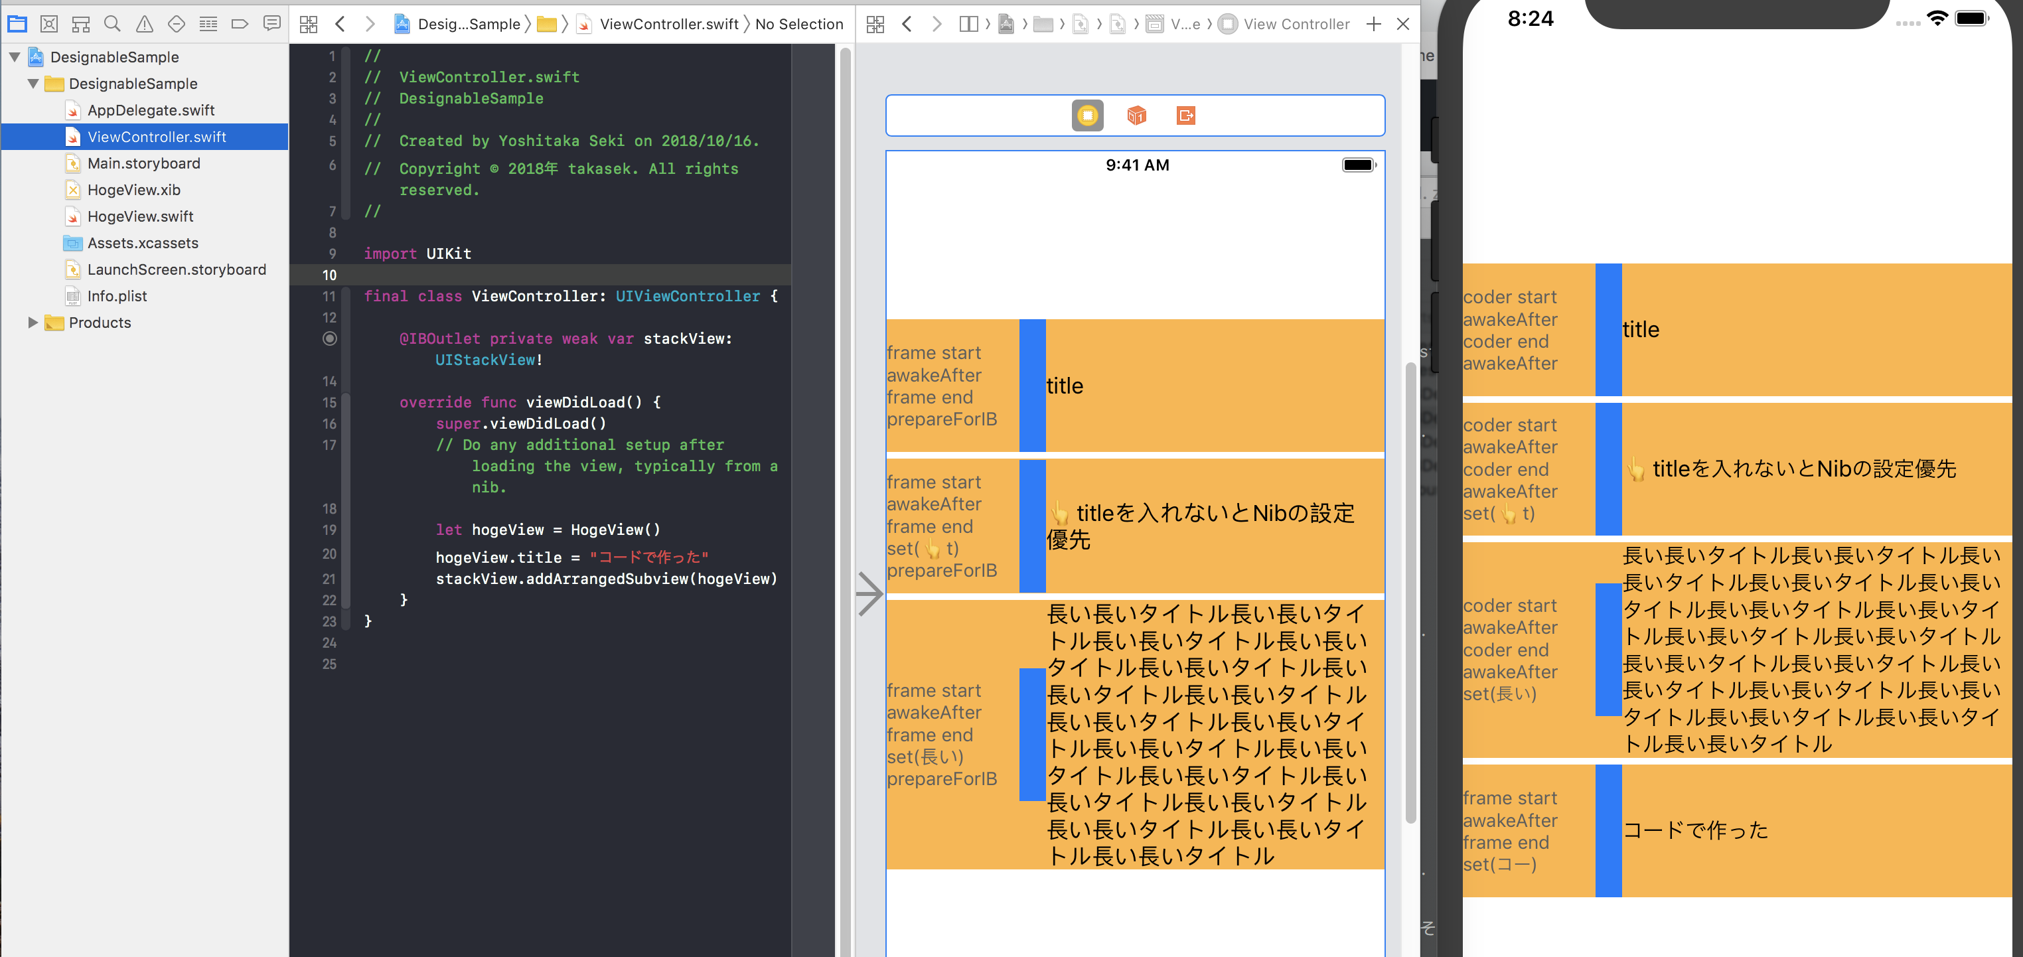Viewport: 2023px width, 957px height.
Task: Select Main.storyboard in the navigator
Action: (144, 163)
